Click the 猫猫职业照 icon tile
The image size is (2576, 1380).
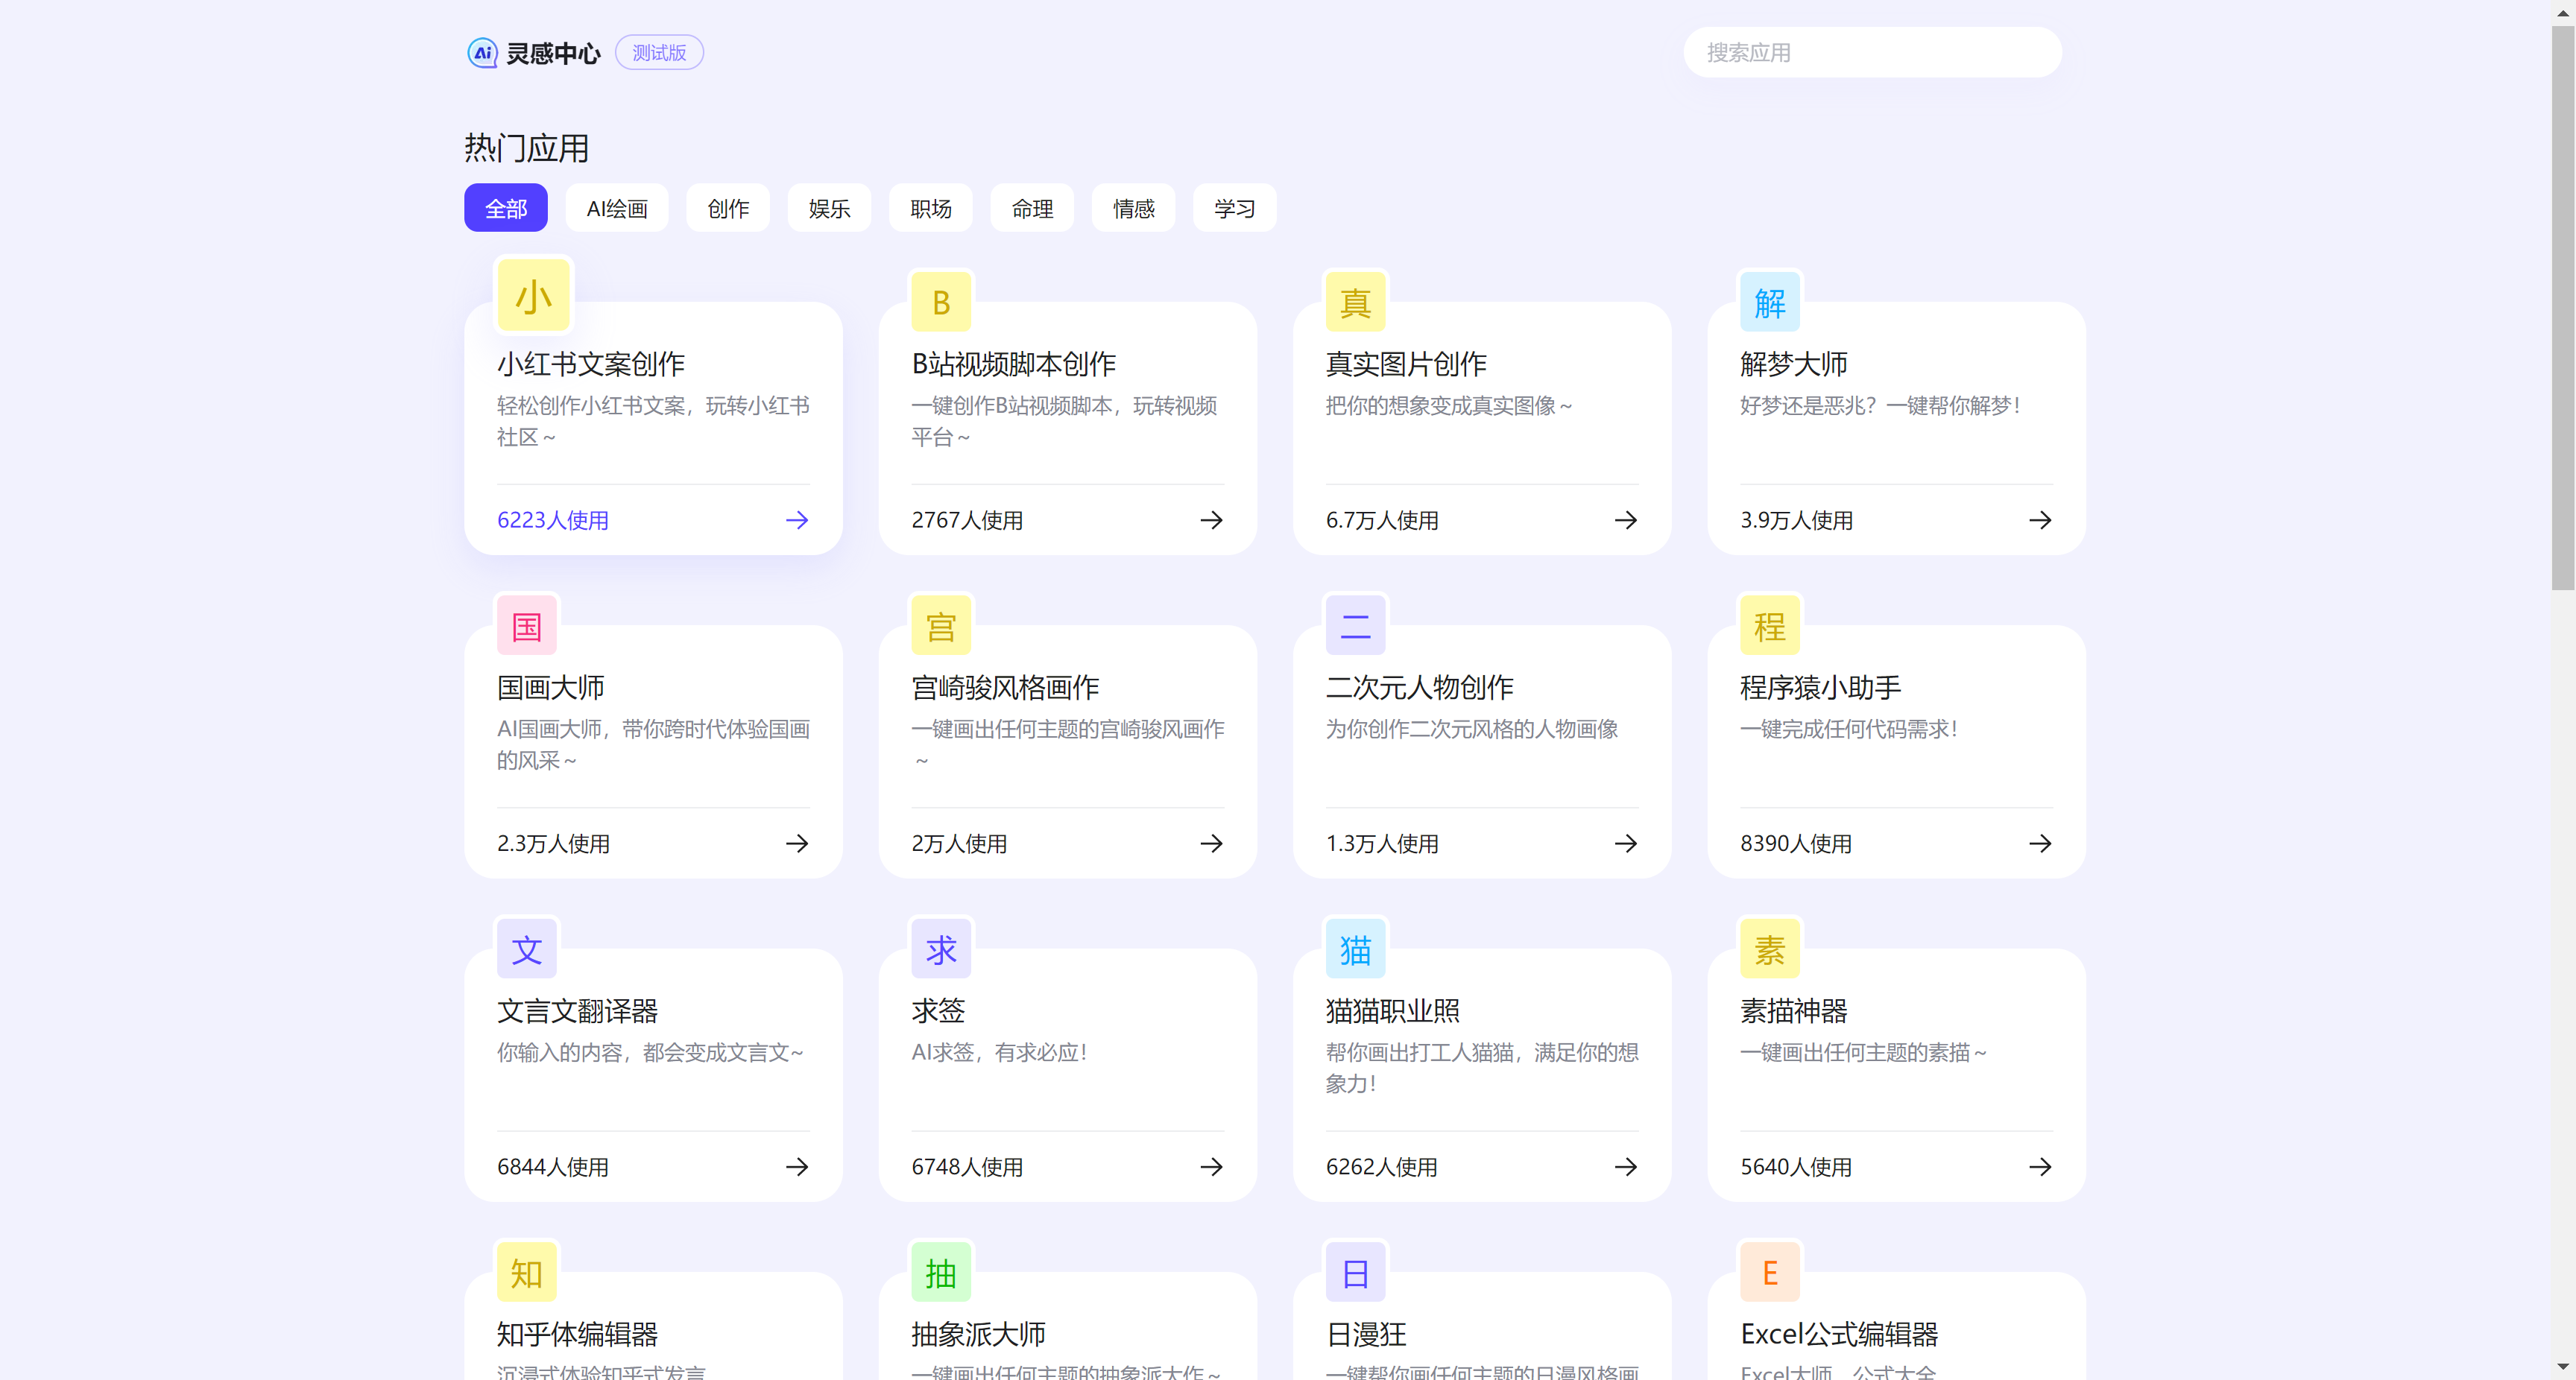1355,949
